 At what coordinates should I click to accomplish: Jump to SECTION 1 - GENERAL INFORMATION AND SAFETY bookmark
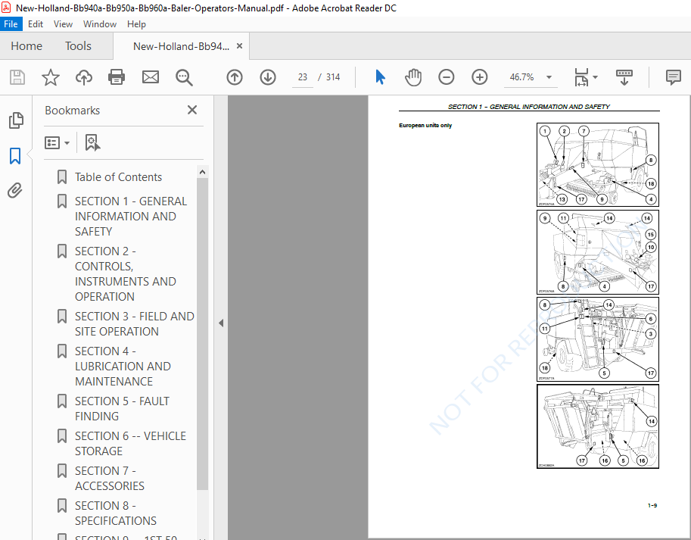coord(131,216)
